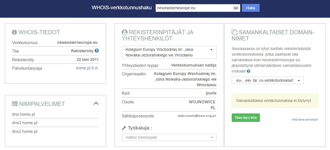Click the person icon beside REKISTERINPITÄJÄT heading
The width and height of the screenshot is (330, 150).
pyautogui.click(x=124, y=32)
